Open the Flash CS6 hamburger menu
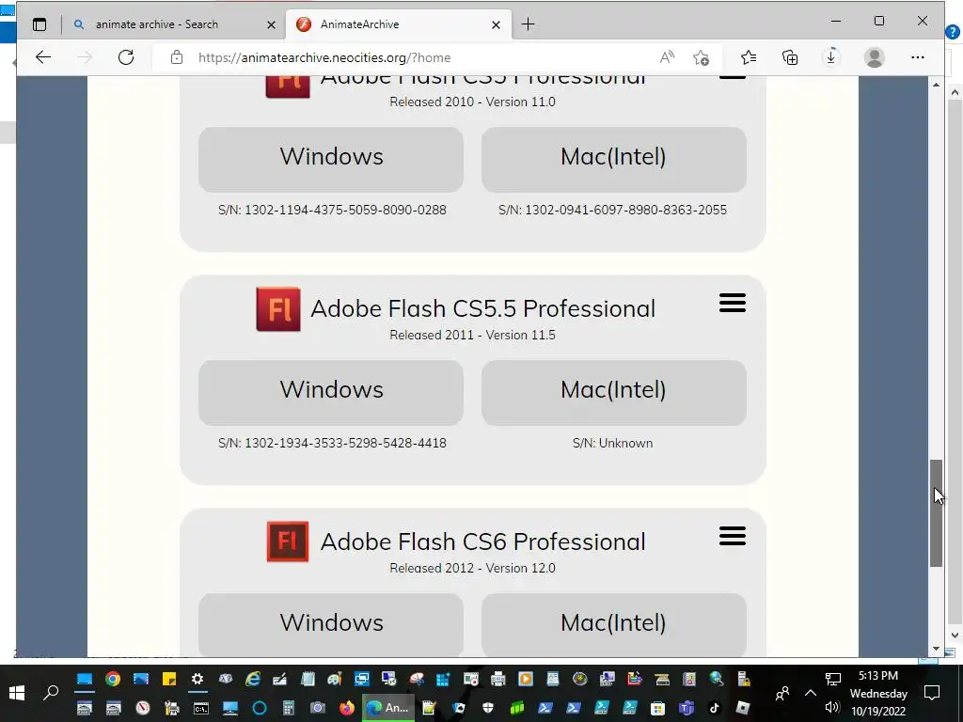The image size is (963, 722). [x=732, y=536]
